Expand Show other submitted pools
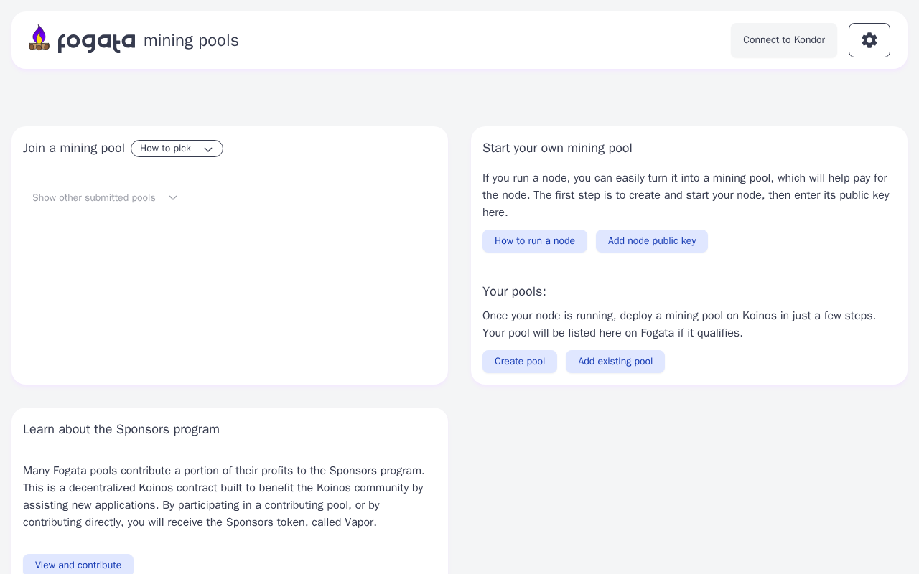 click(x=94, y=198)
